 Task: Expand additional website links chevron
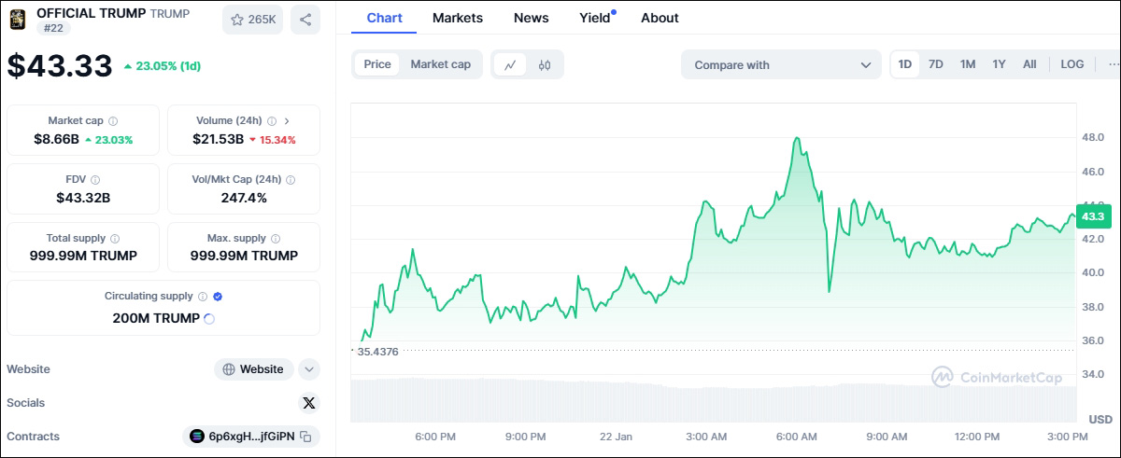coord(309,369)
